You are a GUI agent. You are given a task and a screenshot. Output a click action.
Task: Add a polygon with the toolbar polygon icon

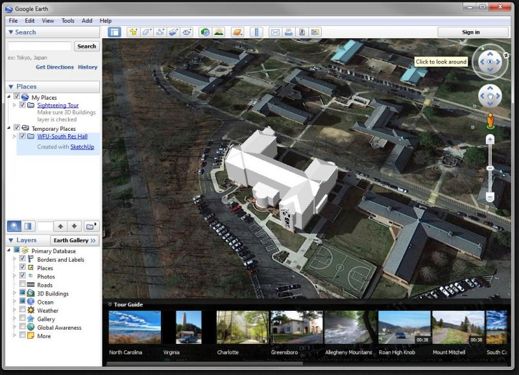point(147,32)
